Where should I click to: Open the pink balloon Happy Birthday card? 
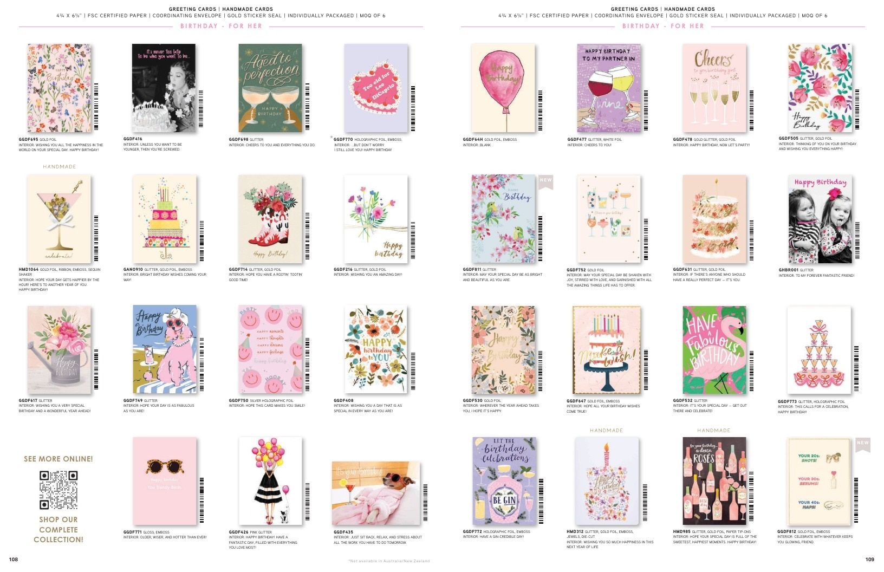coord(503,88)
